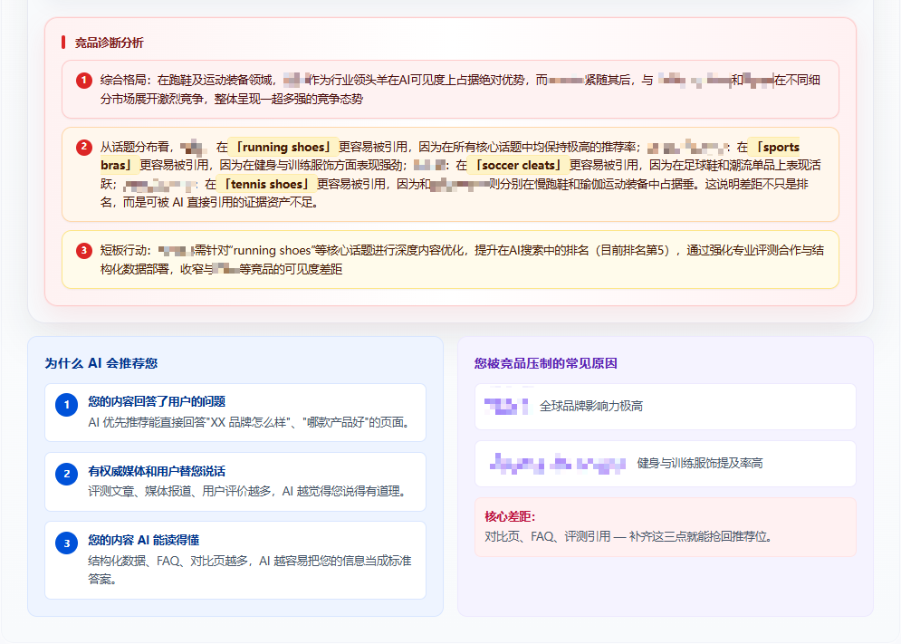
Task: Click the 核心差距: label
Action: click(510, 516)
